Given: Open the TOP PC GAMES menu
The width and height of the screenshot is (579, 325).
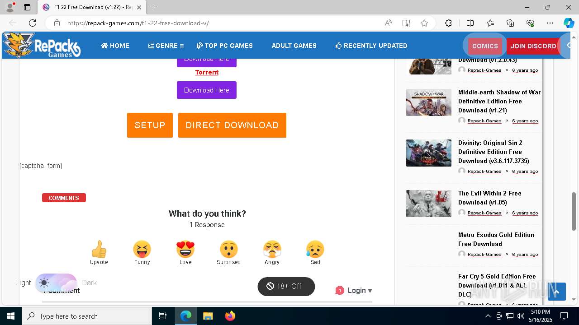Looking at the screenshot, I should [225, 46].
